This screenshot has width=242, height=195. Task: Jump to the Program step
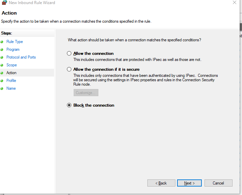pyautogui.click(x=13, y=49)
